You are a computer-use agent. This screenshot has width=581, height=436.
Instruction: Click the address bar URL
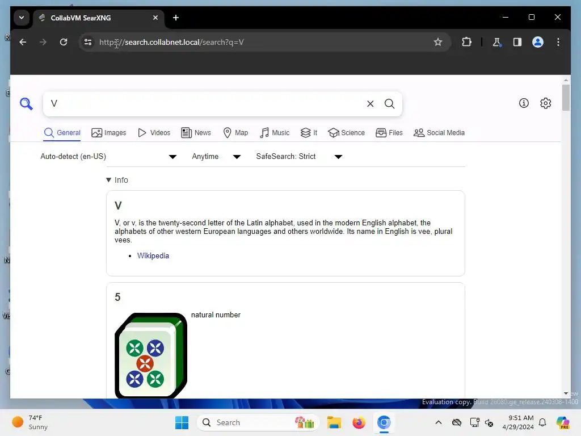pos(171,42)
